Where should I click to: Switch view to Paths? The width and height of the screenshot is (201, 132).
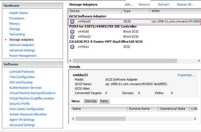[104, 101]
